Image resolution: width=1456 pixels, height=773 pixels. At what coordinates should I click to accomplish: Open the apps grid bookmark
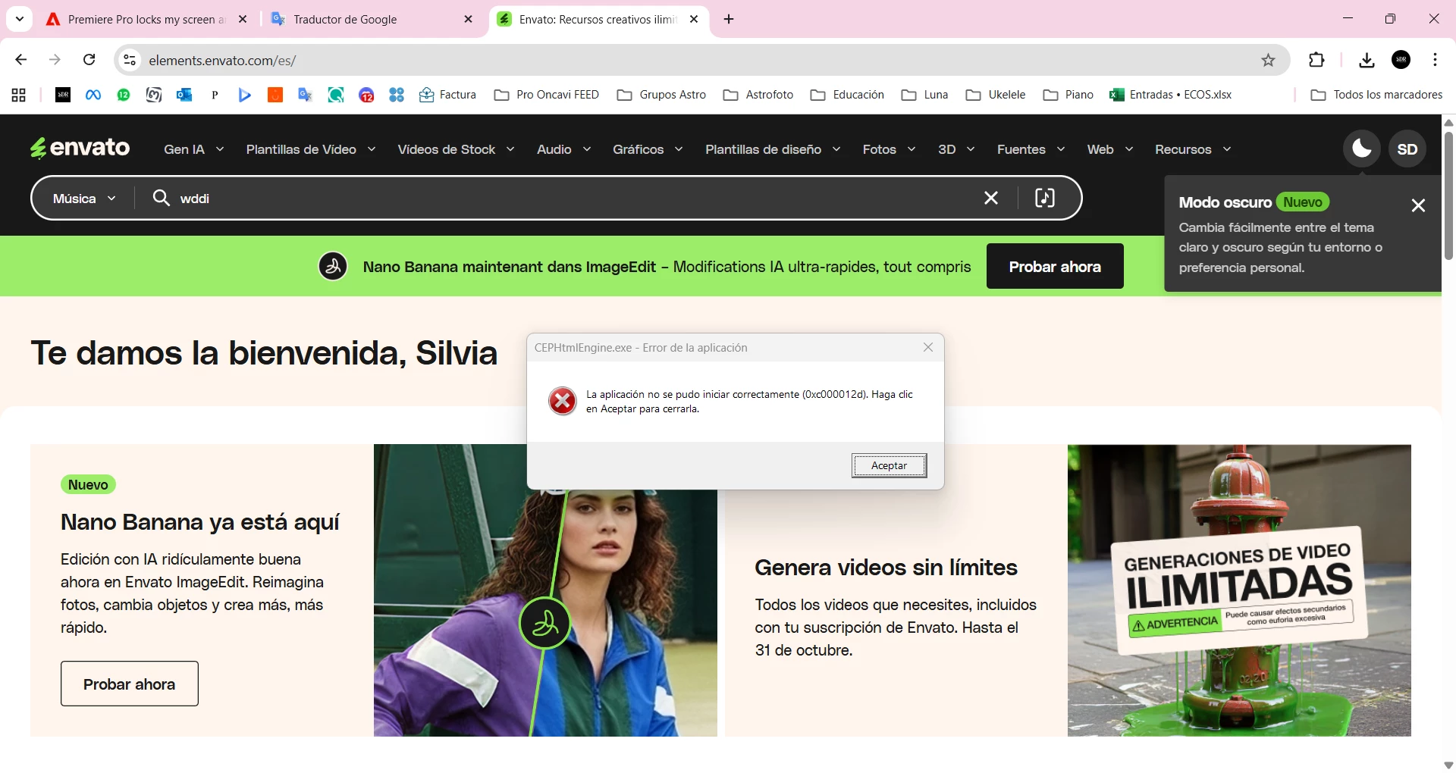[x=19, y=95]
